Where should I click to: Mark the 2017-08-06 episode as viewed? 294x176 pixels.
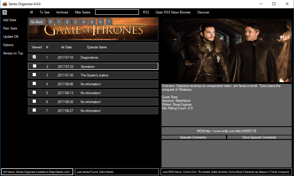coord(34,83)
